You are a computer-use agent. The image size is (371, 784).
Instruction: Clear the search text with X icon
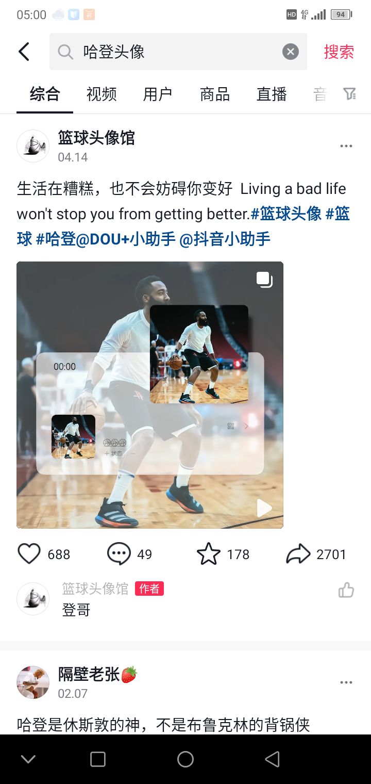[291, 52]
